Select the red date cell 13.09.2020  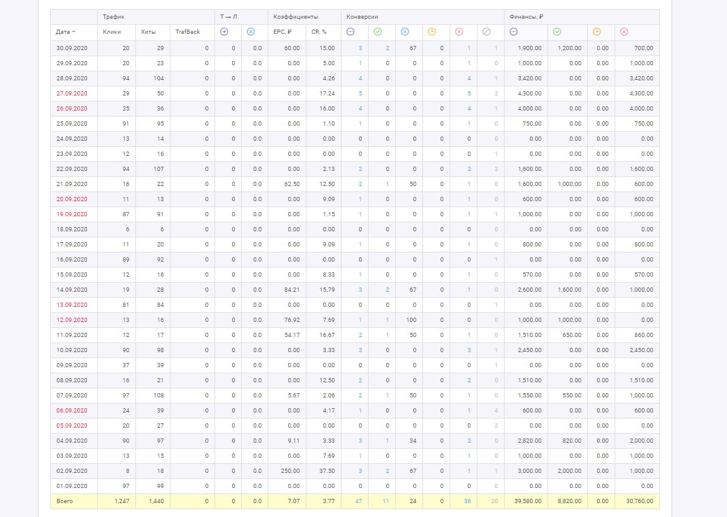point(72,304)
